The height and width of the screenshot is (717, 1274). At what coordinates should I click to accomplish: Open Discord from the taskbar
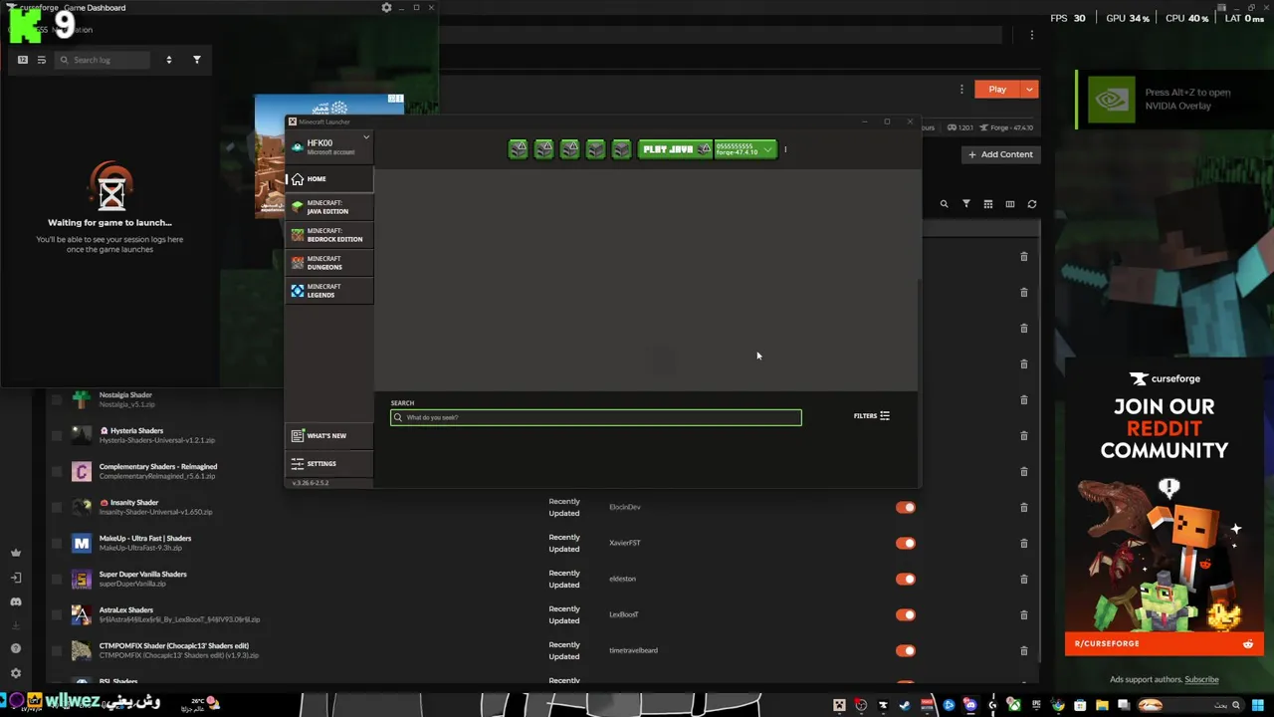(970, 706)
